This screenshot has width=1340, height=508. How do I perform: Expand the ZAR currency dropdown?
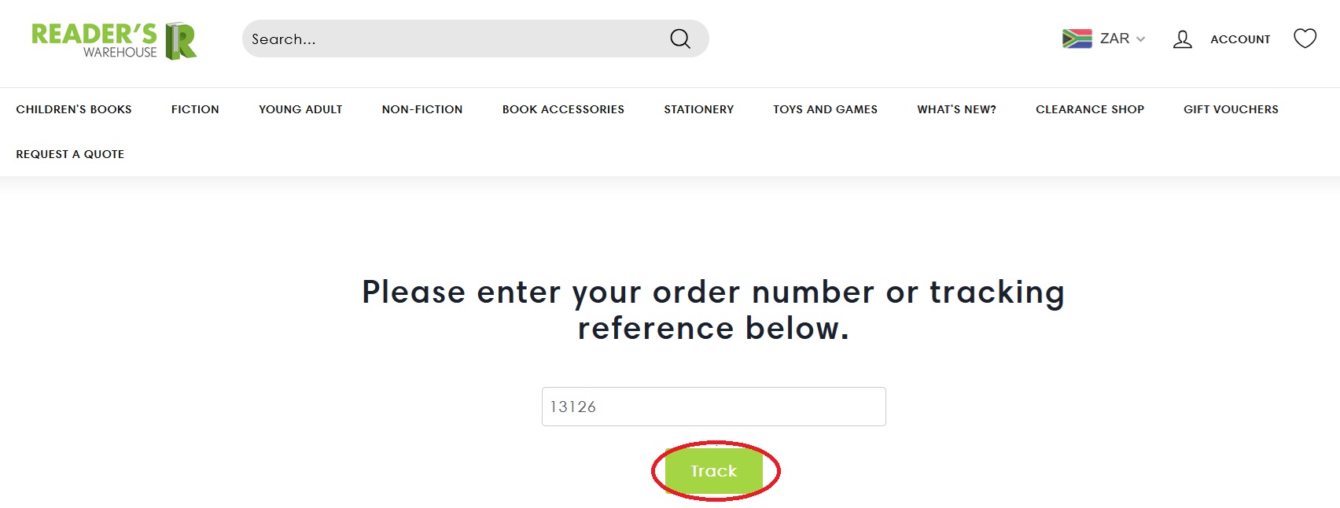[1122, 39]
